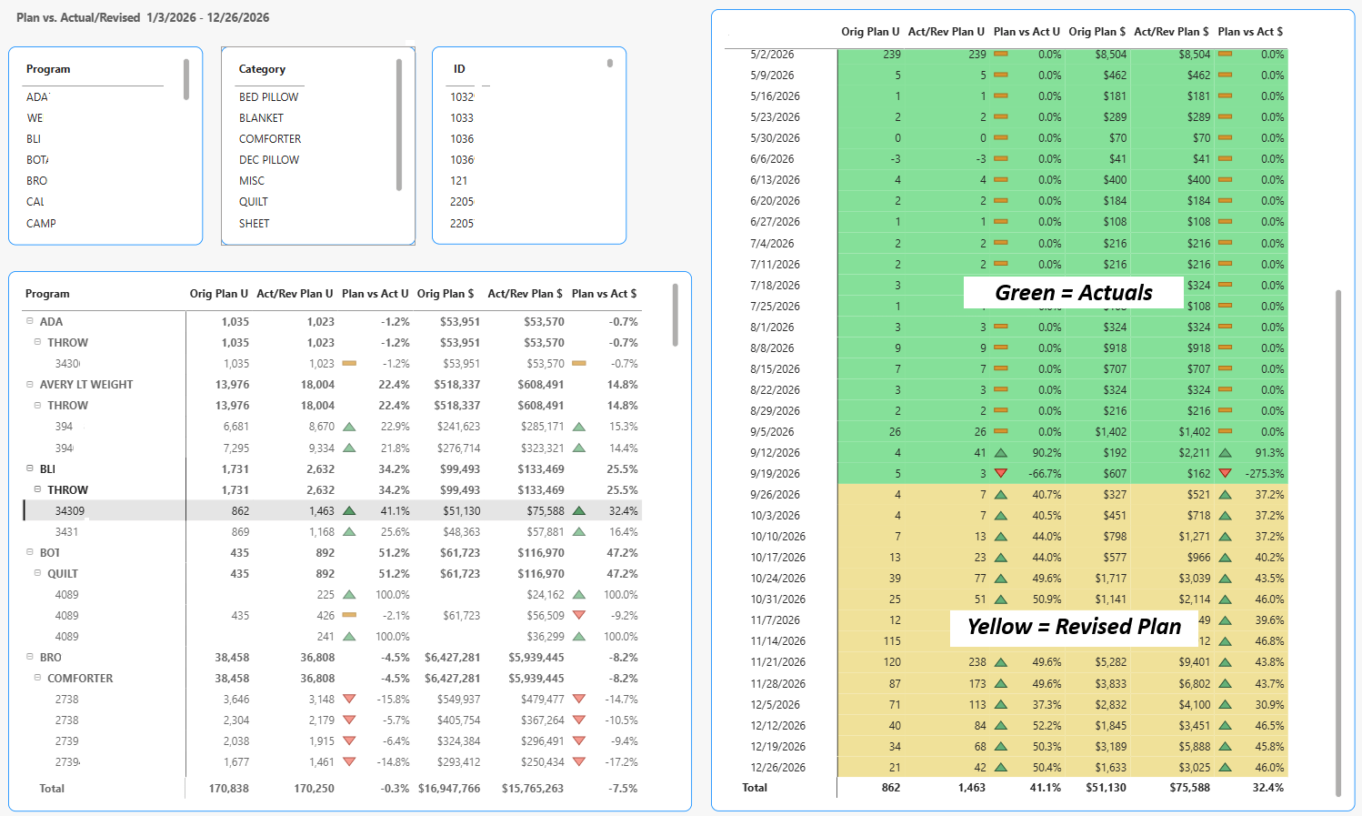The height and width of the screenshot is (816, 1362).
Task: Select the highlighted 34309 row
Action: [333, 510]
